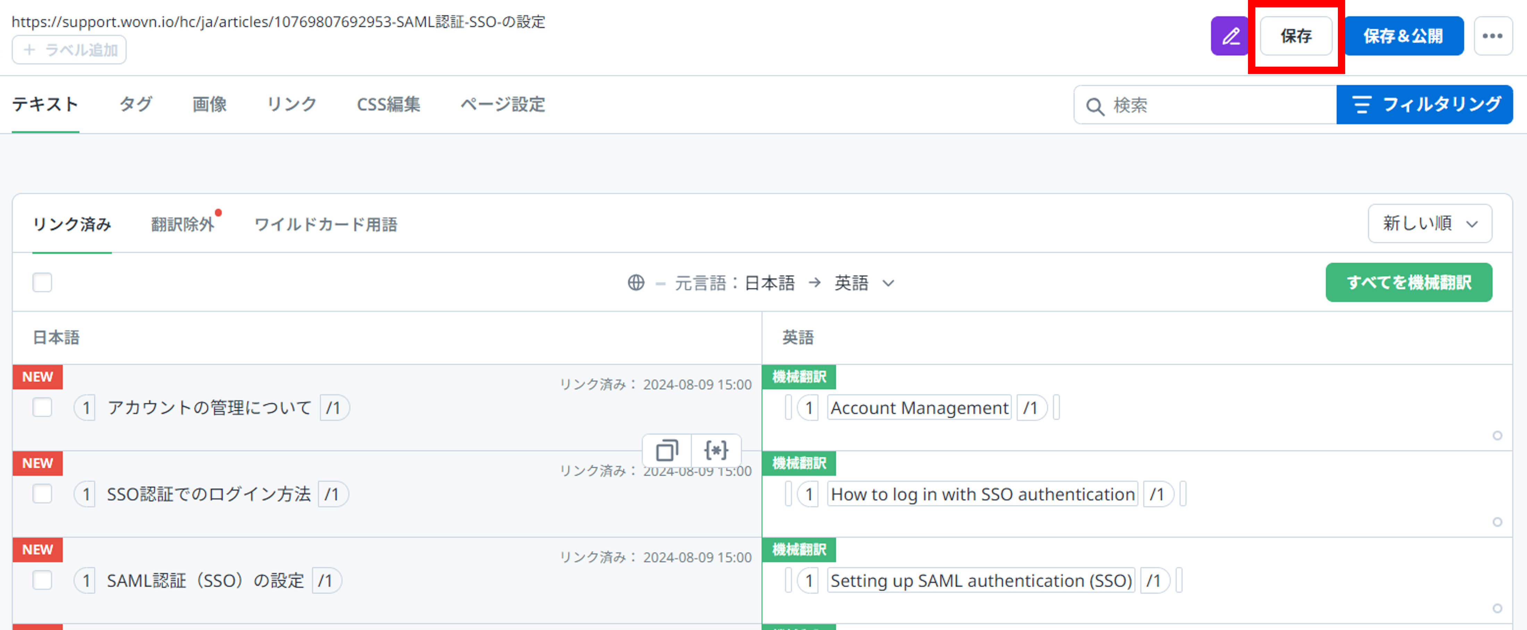The width and height of the screenshot is (1527, 630).
Task: Switch to the ページ設定 tab
Action: [x=503, y=104]
